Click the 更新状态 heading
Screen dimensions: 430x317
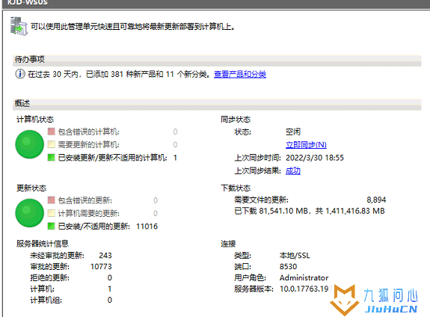click(x=31, y=188)
